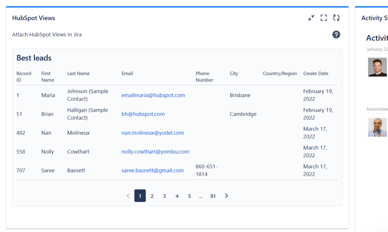388x232 pixels.
Task: Open nan.molineux@yodel.com email link
Action: coord(153,133)
